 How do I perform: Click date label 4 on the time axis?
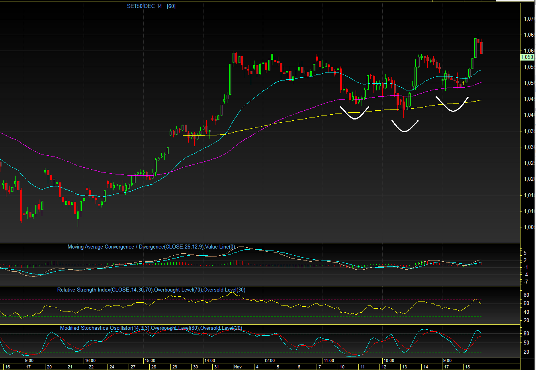coord(257,367)
